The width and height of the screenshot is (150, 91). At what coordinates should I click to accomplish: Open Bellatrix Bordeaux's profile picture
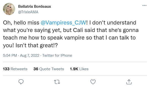[x=9, y=9]
